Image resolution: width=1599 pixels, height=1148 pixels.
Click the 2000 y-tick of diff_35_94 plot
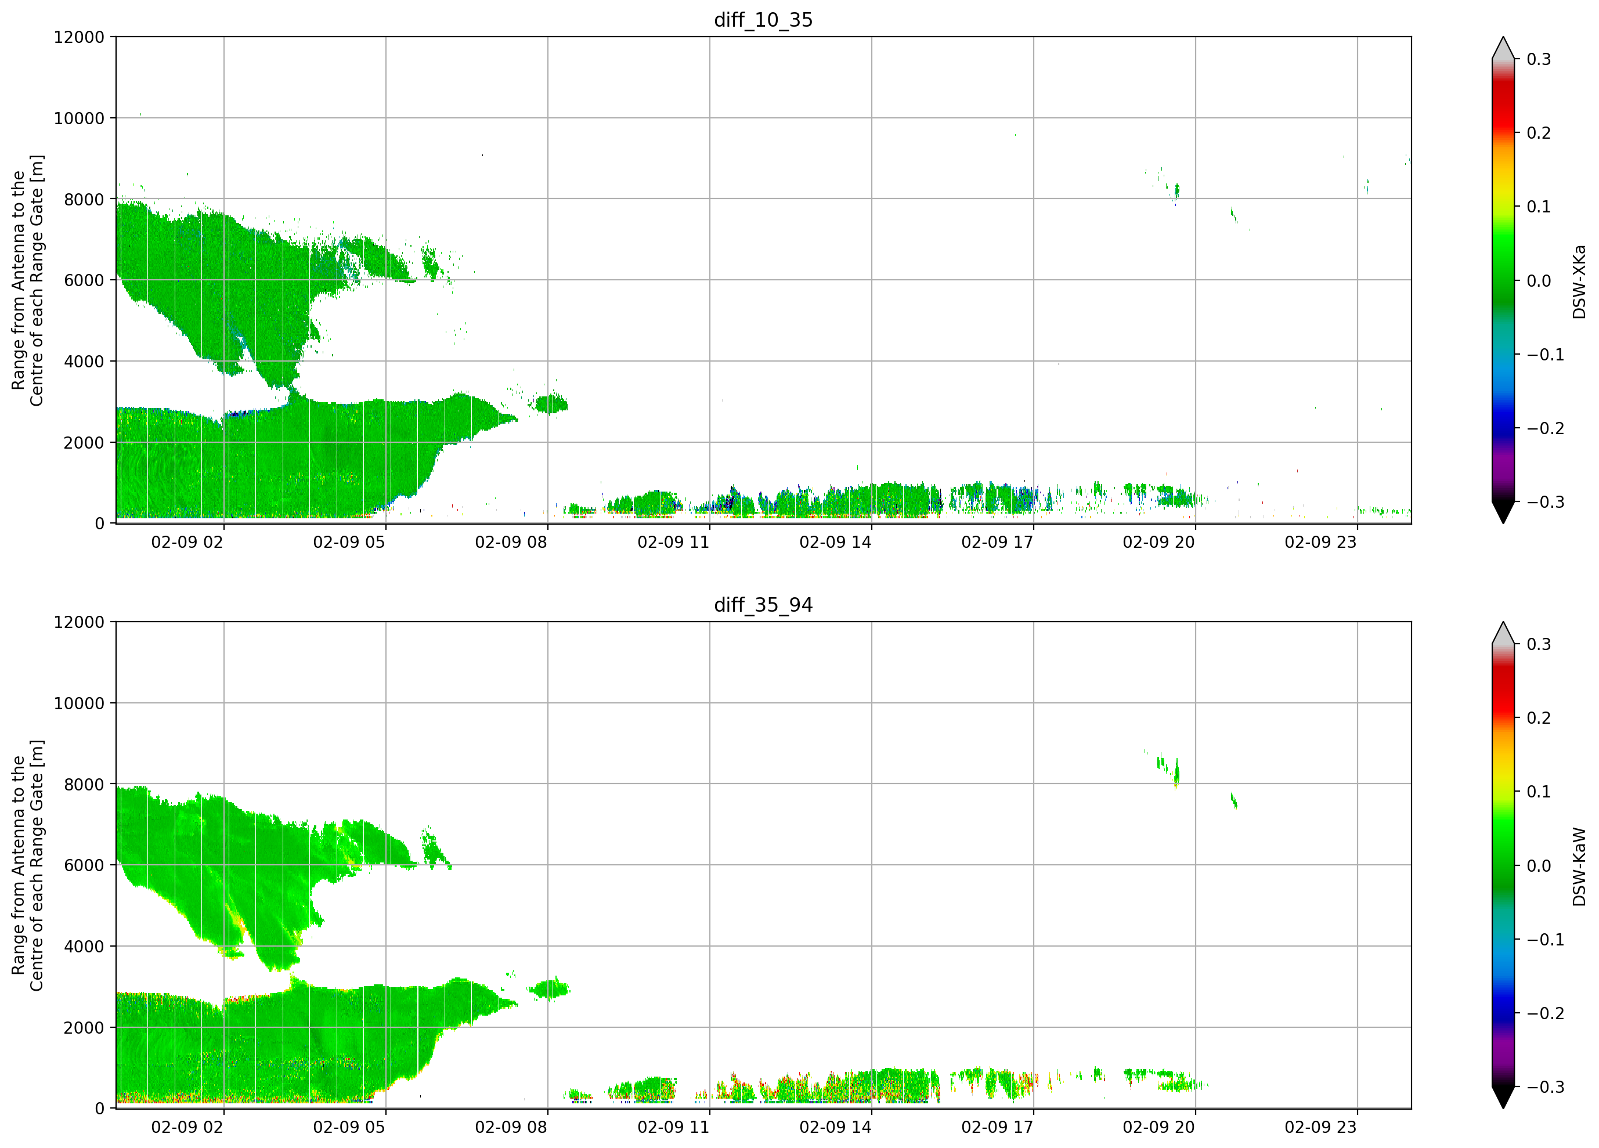pyautogui.click(x=84, y=1027)
